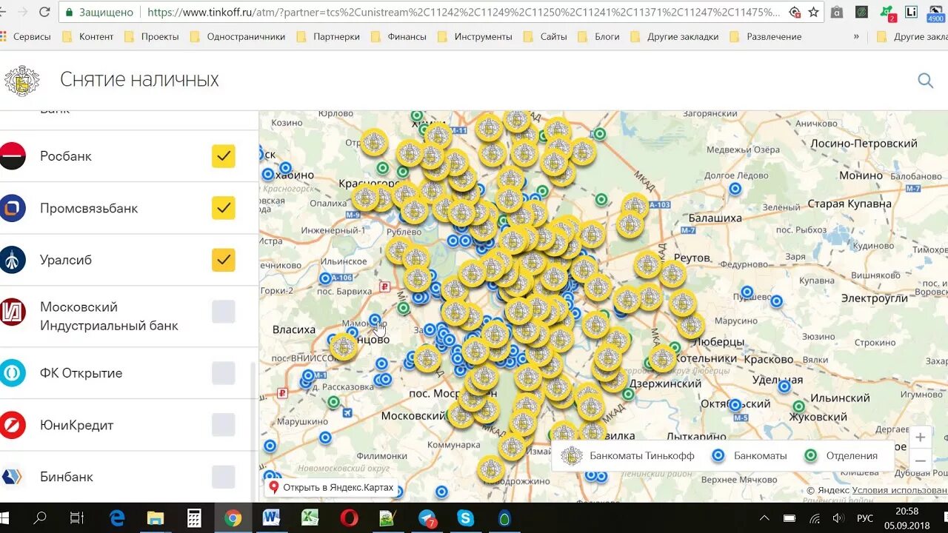948x533 pixels.
Task: Click the Уралсиб bank logo
Action: [13, 260]
